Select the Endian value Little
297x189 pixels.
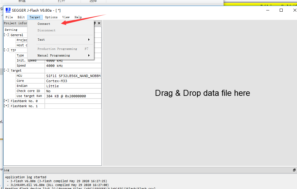tap(73, 86)
